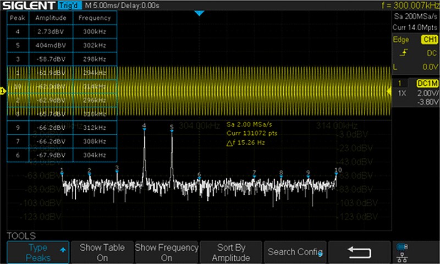Toggle Show Table On setting
The width and height of the screenshot is (440, 264).
point(102,252)
